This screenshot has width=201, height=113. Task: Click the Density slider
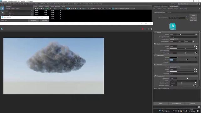pos(186,35)
